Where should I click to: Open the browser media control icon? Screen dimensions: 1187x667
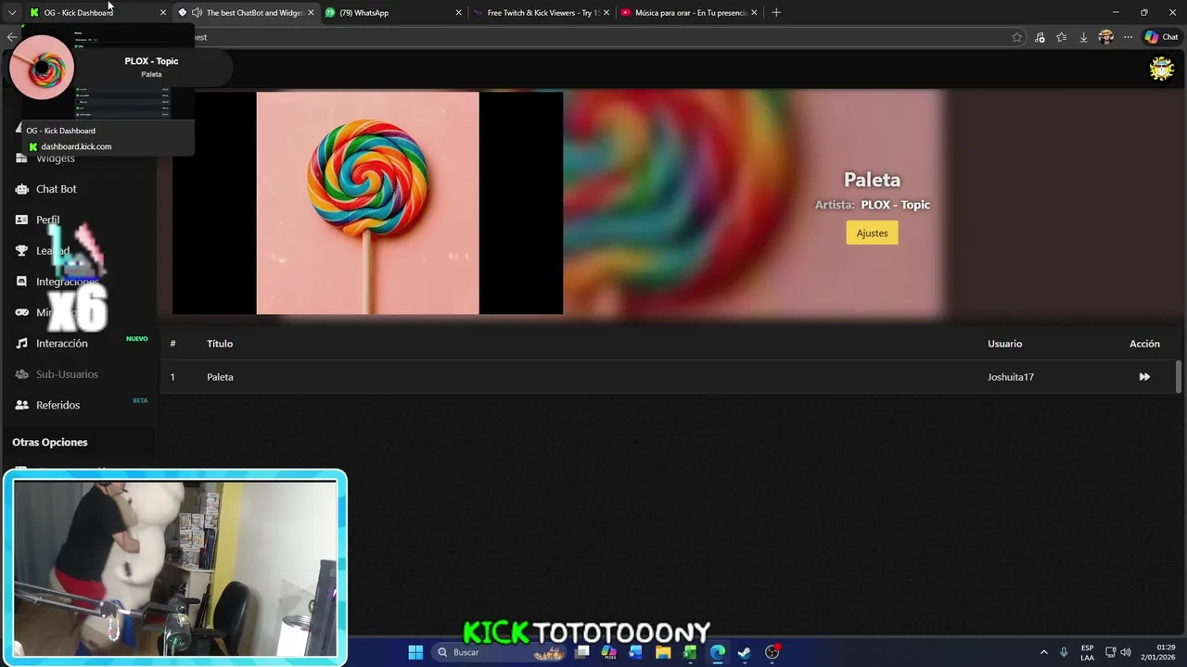1040,37
